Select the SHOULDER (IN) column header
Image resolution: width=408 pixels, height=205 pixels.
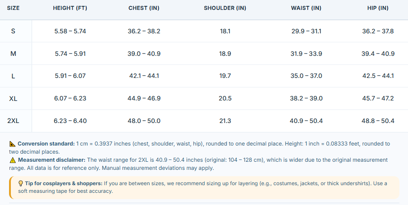coord(225,8)
